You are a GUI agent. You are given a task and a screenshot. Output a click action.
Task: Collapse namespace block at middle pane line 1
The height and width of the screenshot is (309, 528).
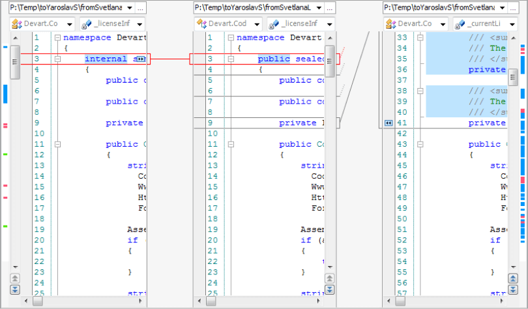[231, 37]
